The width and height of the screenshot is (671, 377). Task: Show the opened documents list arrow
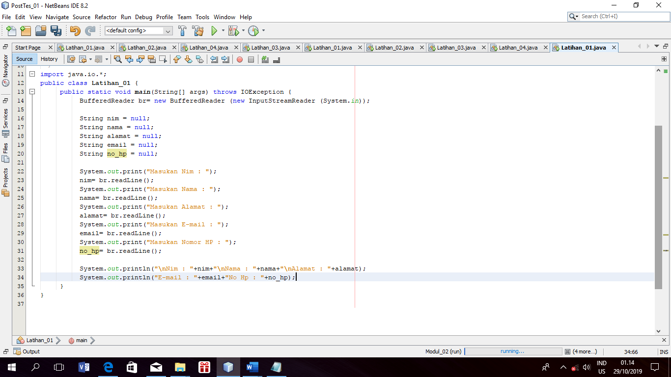[657, 46]
